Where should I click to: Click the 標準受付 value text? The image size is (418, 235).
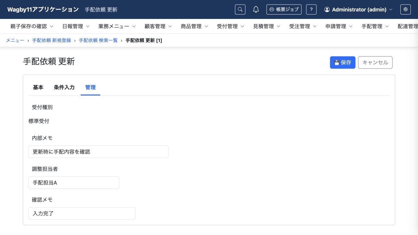coord(39,121)
